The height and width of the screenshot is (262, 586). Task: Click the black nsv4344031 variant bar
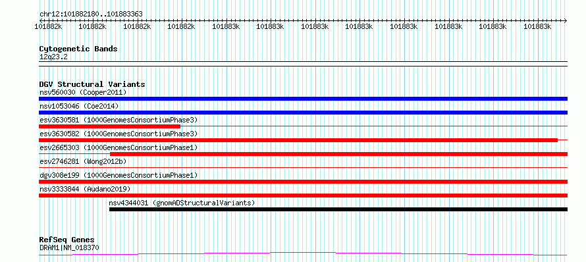click(338, 209)
